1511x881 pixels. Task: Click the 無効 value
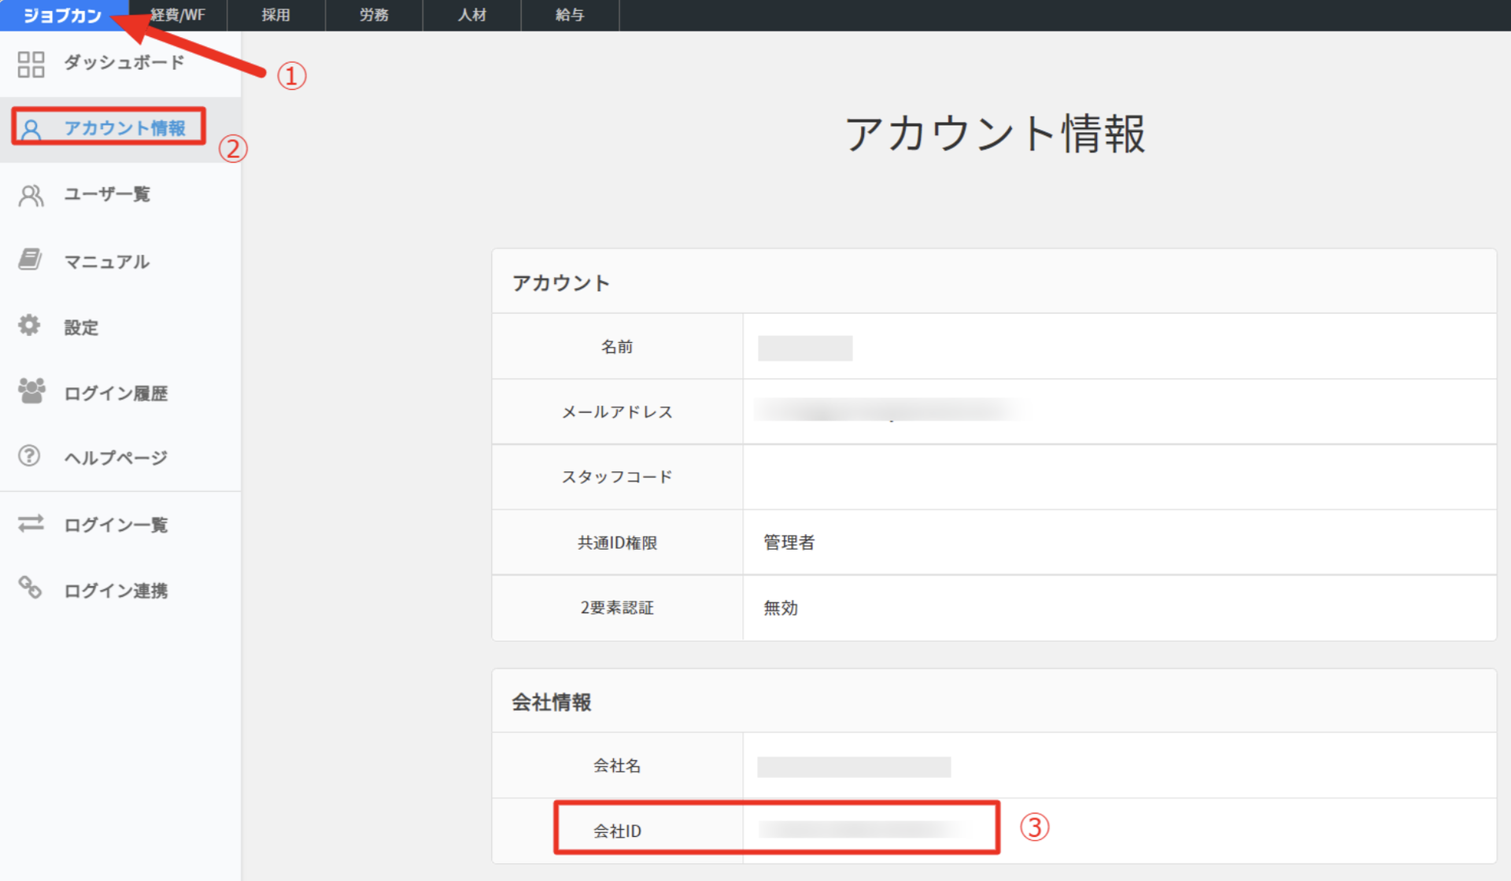point(781,608)
